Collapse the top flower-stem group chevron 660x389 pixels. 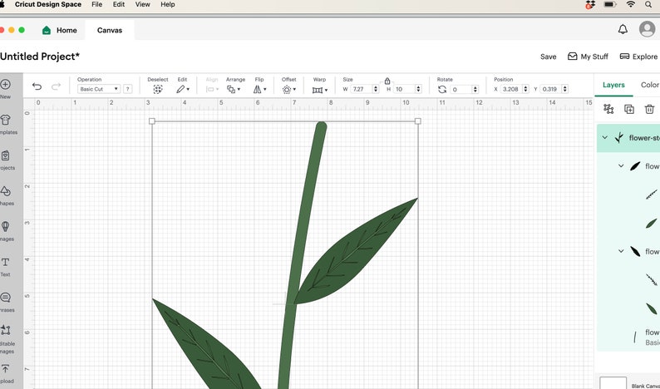click(605, 137)
